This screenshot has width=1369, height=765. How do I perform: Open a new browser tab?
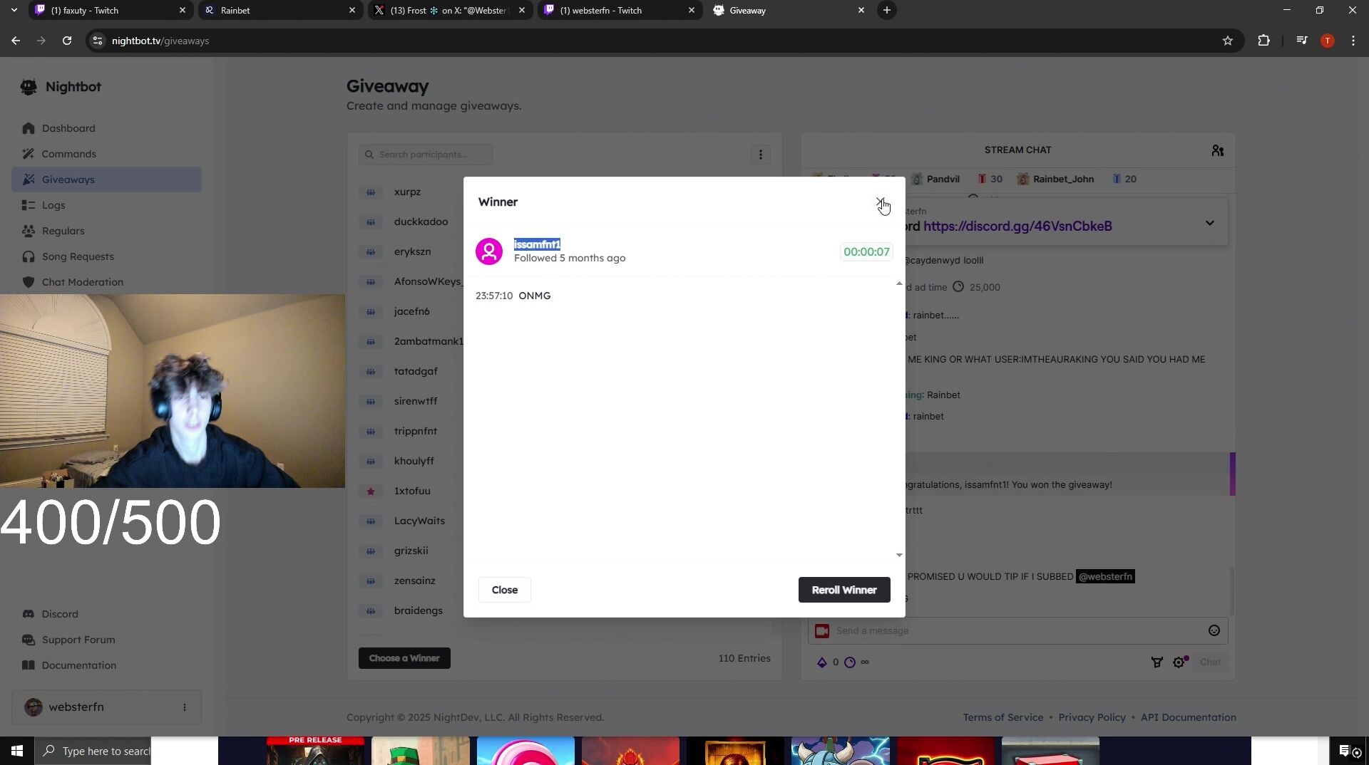coord(887,10)
